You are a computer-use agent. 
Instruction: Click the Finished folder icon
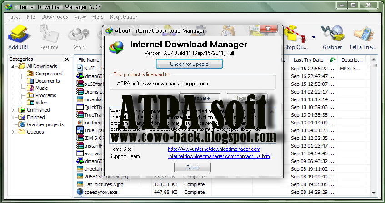pos(22,117)
